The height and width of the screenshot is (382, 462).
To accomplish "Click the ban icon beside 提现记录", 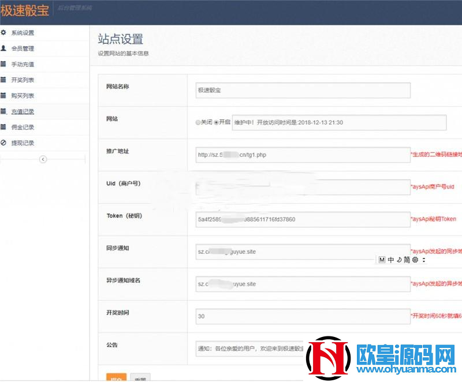I will (x=3, y=143).
